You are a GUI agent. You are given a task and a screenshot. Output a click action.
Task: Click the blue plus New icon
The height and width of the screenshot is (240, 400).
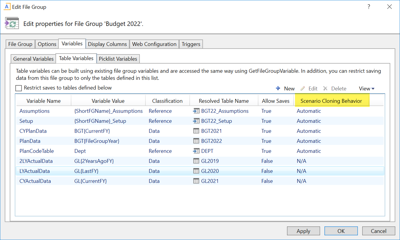point(278,88)
